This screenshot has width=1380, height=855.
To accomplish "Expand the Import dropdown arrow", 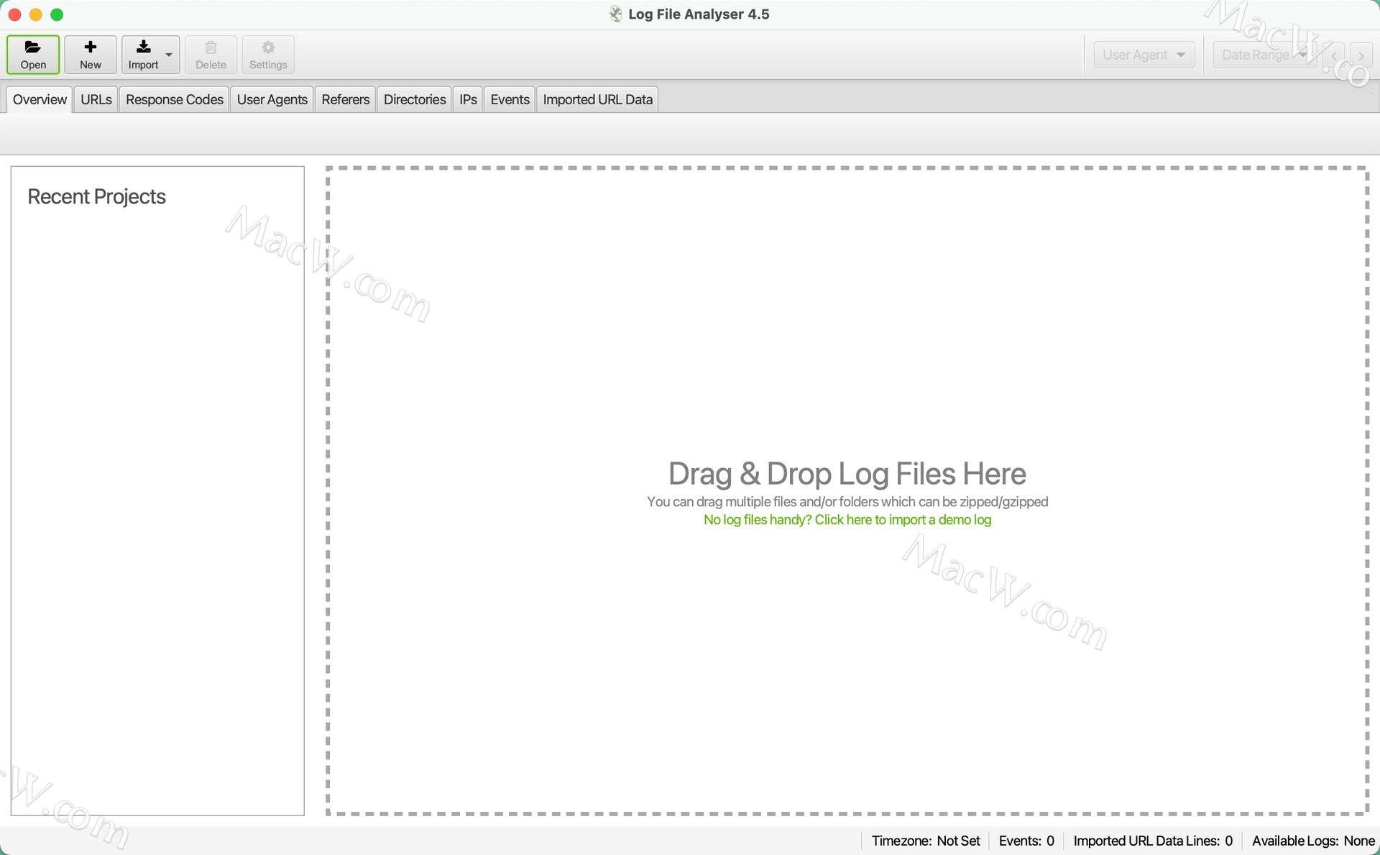I will pos(169,55).
